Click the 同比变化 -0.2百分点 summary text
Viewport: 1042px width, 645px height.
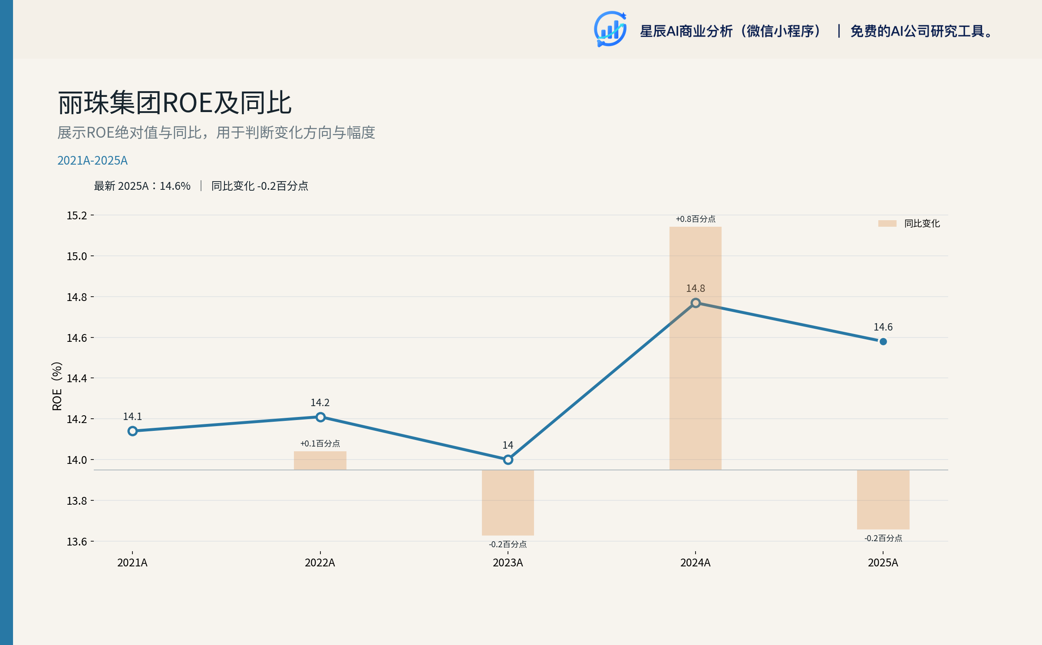[x=260, y=186]
